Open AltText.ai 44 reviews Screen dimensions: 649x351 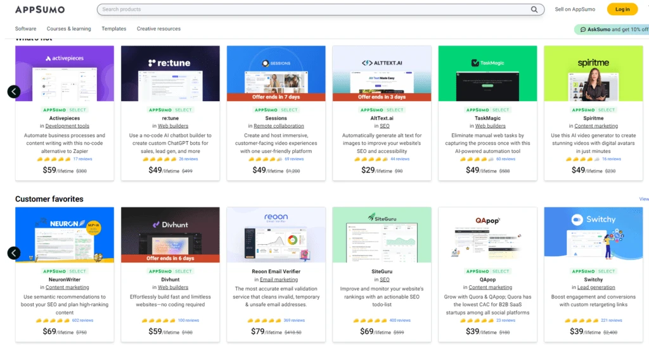click(400, 159)
